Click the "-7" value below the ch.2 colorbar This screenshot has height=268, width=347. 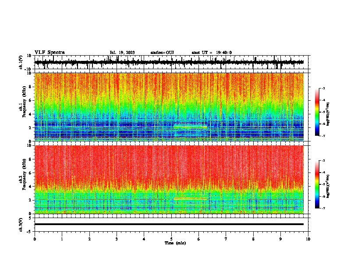pos(323,208)
